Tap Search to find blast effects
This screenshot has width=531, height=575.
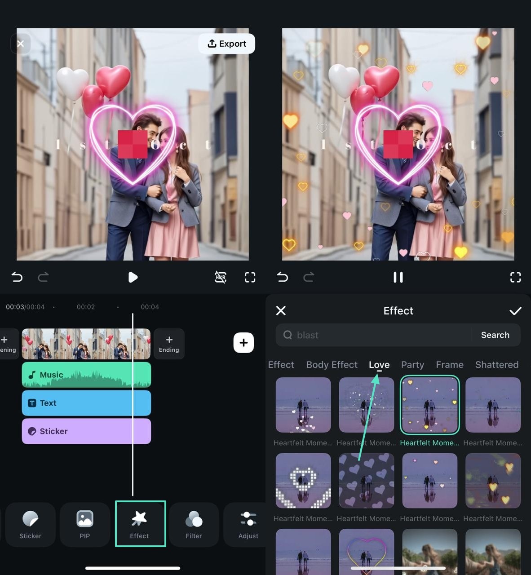click(x=495, y=335)
